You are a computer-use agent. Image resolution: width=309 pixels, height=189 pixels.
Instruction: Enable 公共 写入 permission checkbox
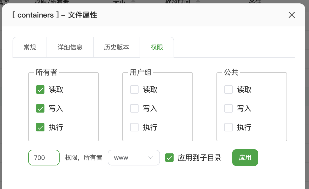click(228, 108)
